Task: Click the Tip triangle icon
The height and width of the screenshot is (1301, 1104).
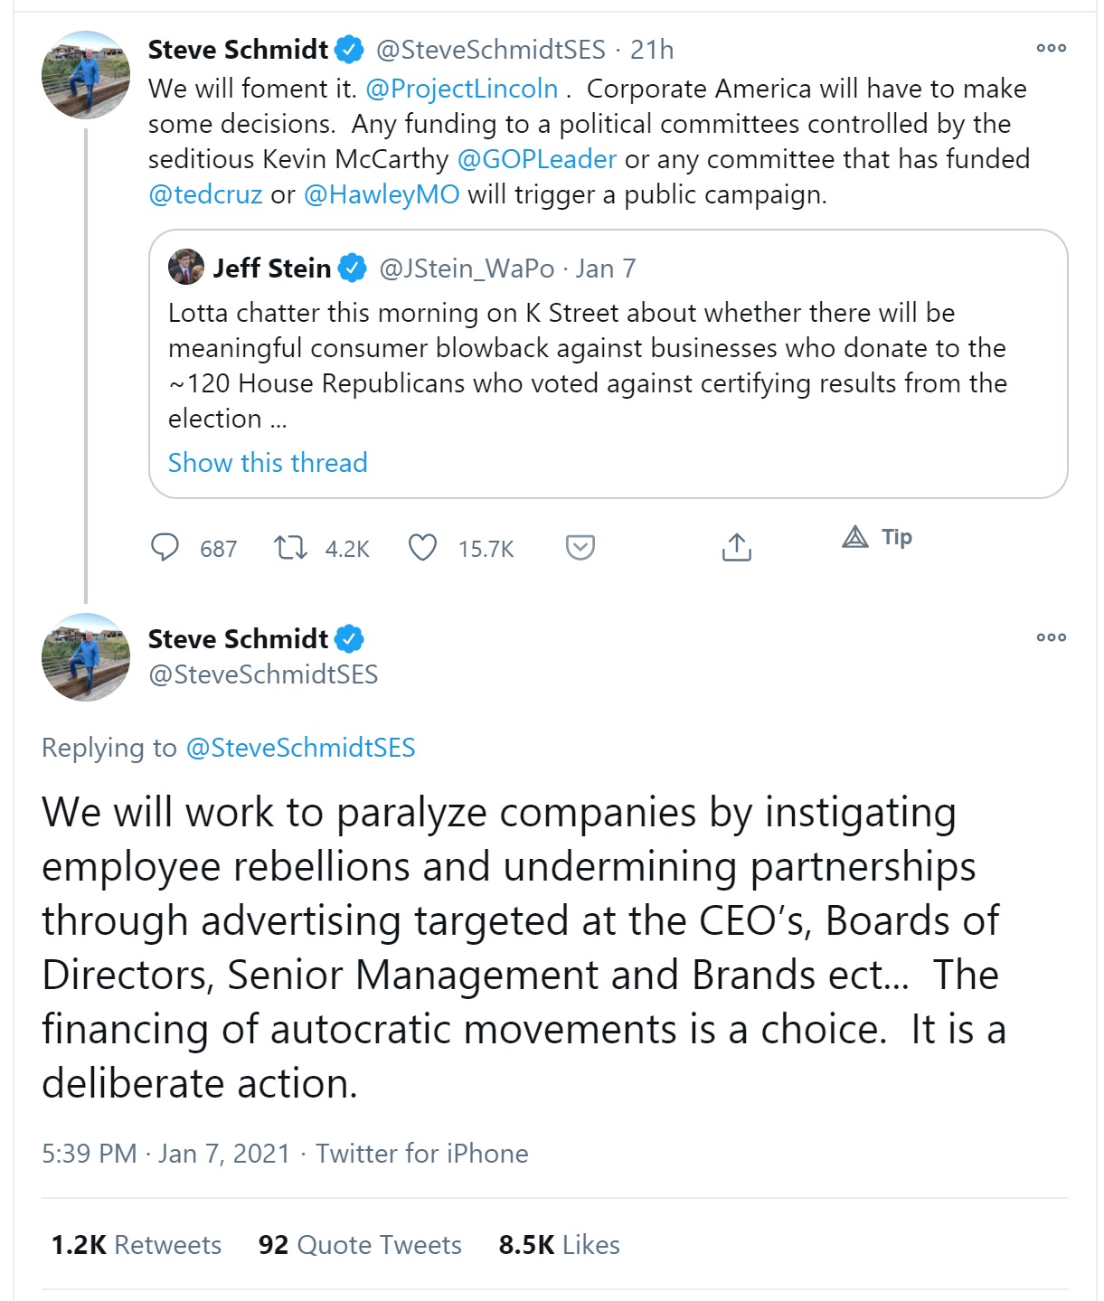Action: click(855, 537)
